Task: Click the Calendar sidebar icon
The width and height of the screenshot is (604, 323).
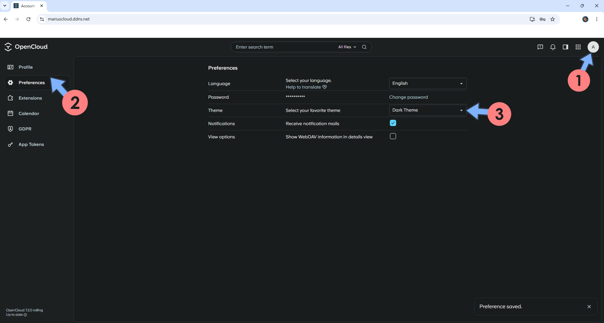Action: 10,113
